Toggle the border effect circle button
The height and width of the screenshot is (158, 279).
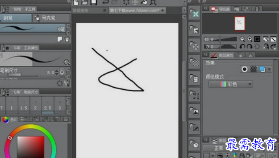coord(245,70)
